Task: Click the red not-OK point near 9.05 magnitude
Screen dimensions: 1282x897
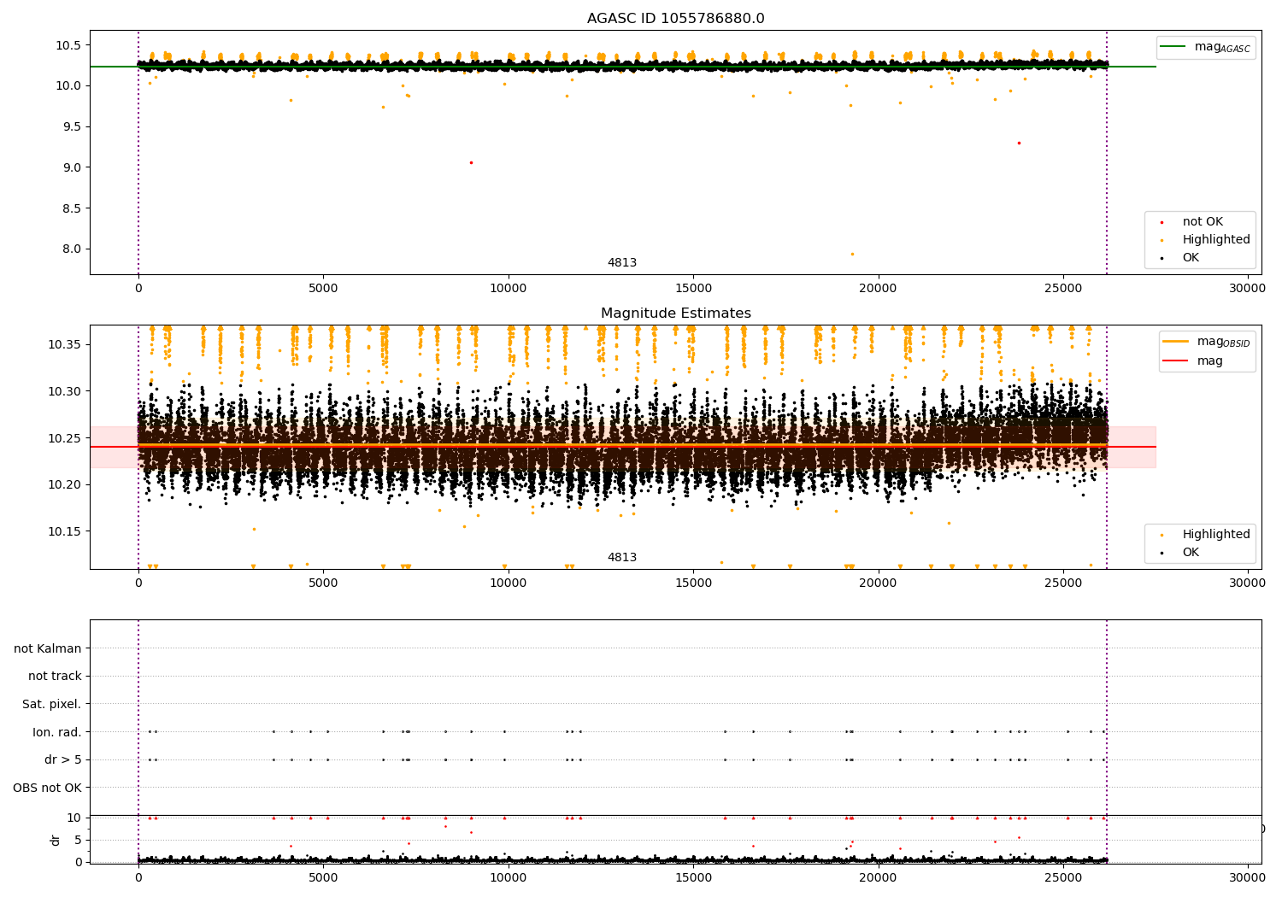Action: pos(471,162)
